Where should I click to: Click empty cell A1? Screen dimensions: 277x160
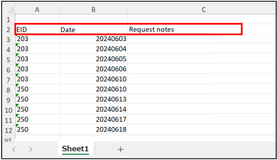tap(37, 19)
